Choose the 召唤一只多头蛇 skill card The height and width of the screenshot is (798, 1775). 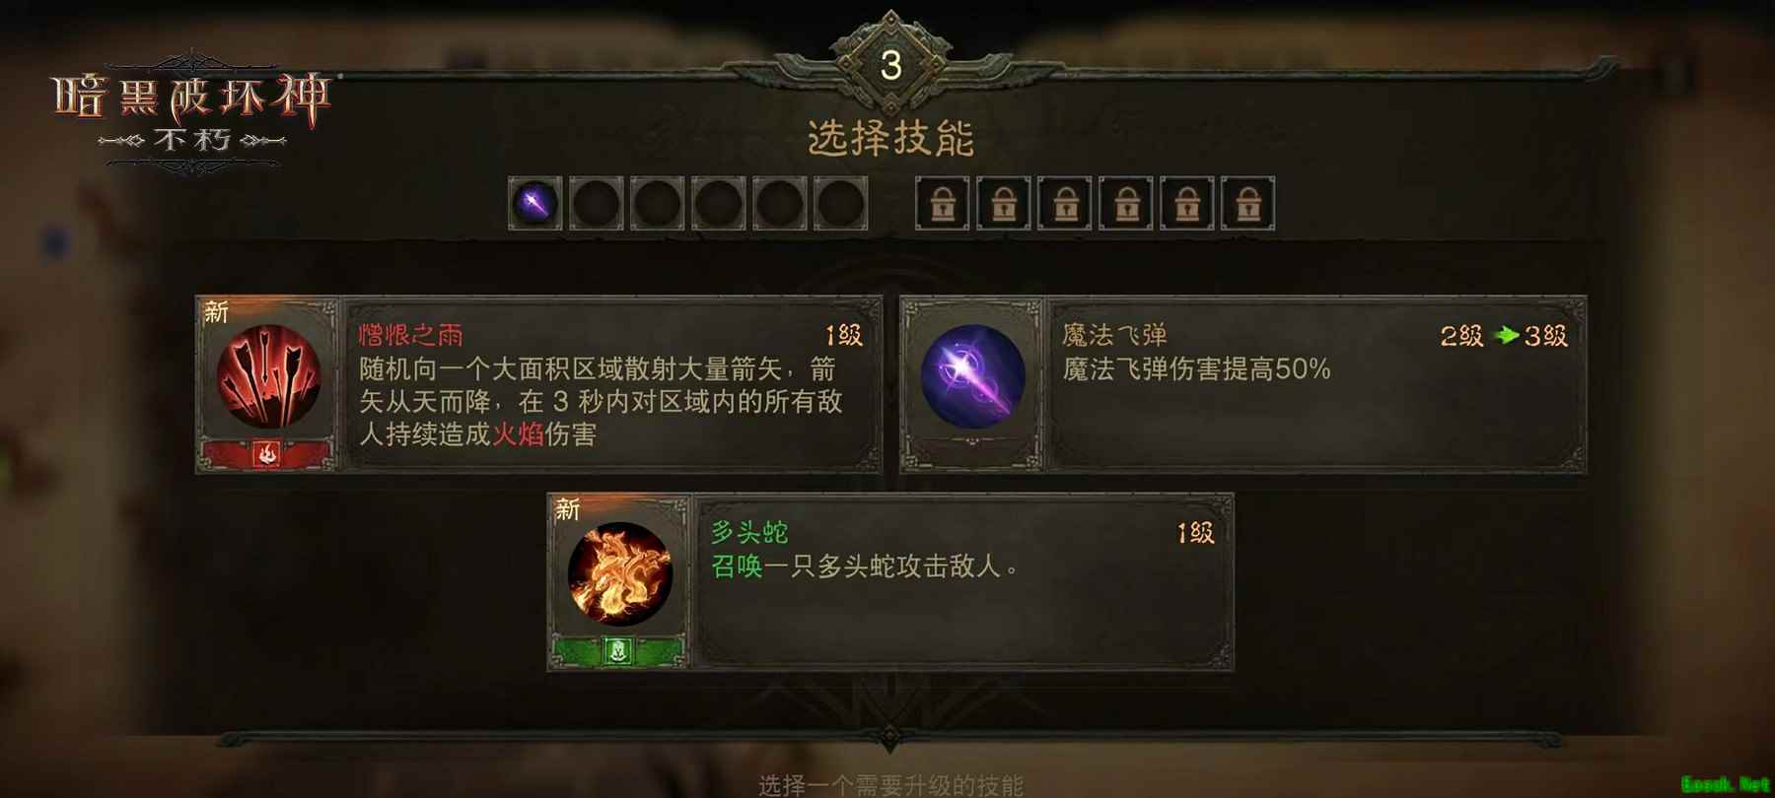coord(890,582)
